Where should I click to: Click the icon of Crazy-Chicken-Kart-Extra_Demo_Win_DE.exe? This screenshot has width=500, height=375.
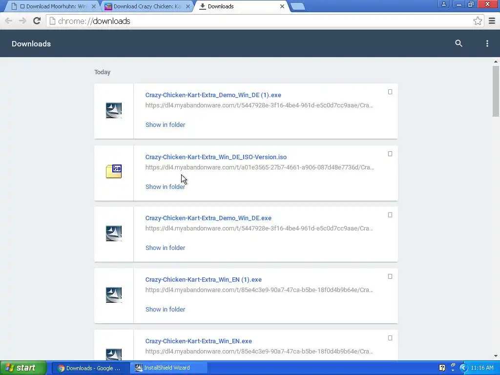coord(114,233)
